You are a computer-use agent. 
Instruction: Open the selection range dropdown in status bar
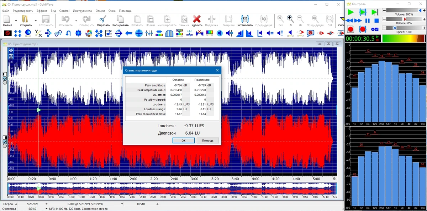point(122,204)
